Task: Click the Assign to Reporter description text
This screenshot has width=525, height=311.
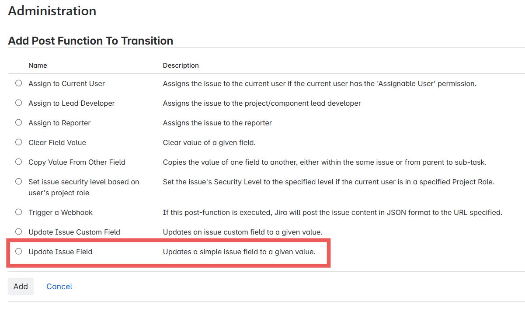Action: coord(217,122)
